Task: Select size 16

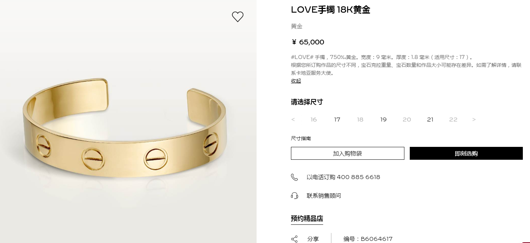Action: pos(314,120)
